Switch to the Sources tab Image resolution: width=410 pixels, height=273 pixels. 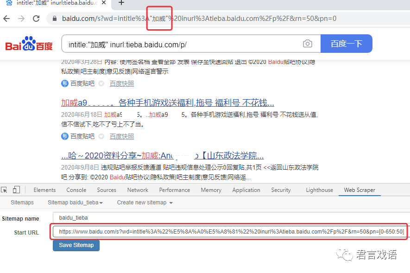pyautogui.click(x=107, y=190)
